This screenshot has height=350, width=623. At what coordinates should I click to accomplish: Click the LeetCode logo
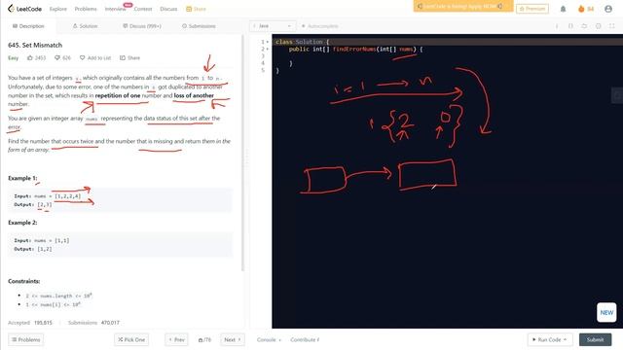pos(24,9)
